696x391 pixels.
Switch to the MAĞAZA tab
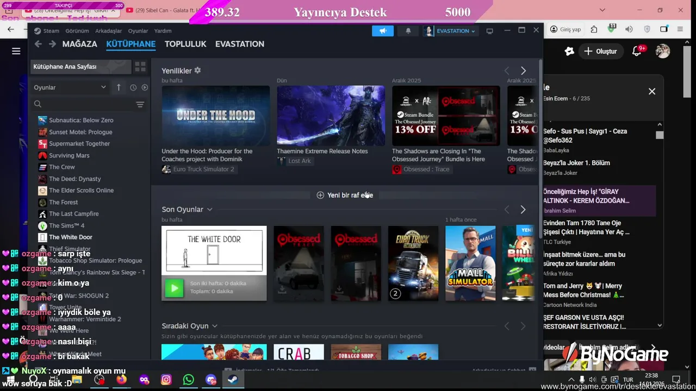(x=79, y=44)
